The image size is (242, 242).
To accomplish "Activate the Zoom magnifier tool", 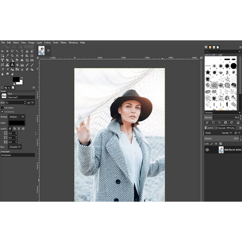I will [12, 56].
